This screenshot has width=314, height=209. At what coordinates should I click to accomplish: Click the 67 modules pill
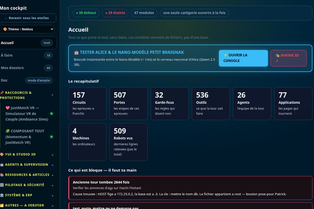tap(144, 13)
